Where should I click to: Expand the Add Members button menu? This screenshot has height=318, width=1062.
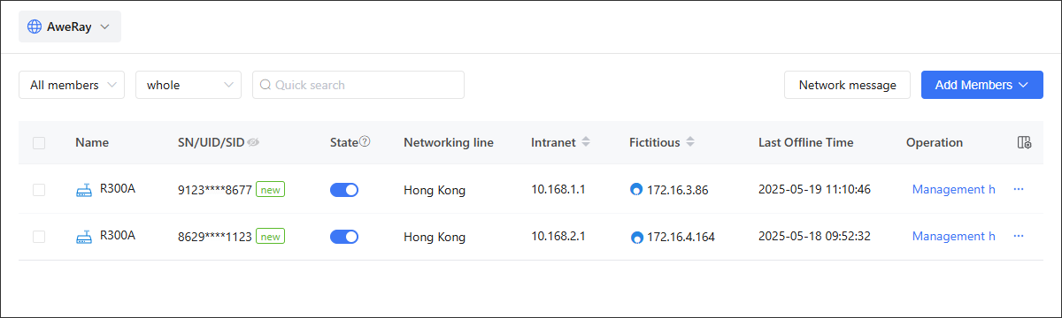coord(982,85)
